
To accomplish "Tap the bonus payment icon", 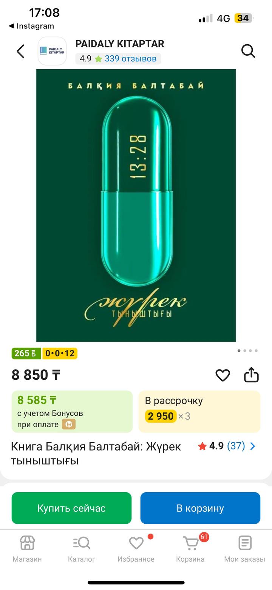I will [69, 424].
